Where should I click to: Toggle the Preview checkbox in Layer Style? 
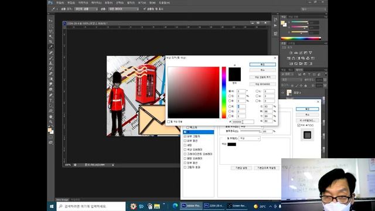[x=299, y=125]
